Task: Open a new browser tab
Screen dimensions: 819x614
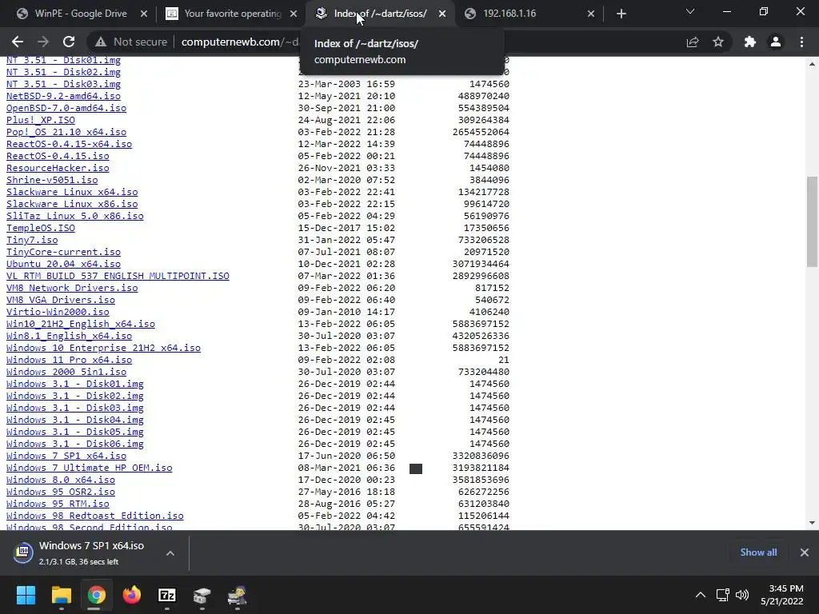Action: [x=621, y=14]
